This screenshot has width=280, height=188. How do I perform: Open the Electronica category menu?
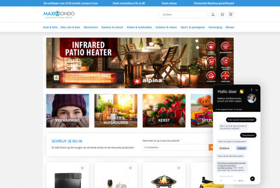(x=91, y=28)
